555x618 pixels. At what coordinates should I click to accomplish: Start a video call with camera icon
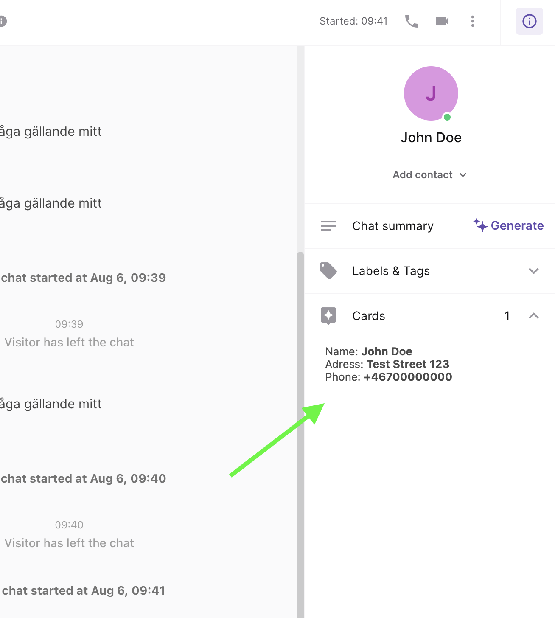pos(442,21)
